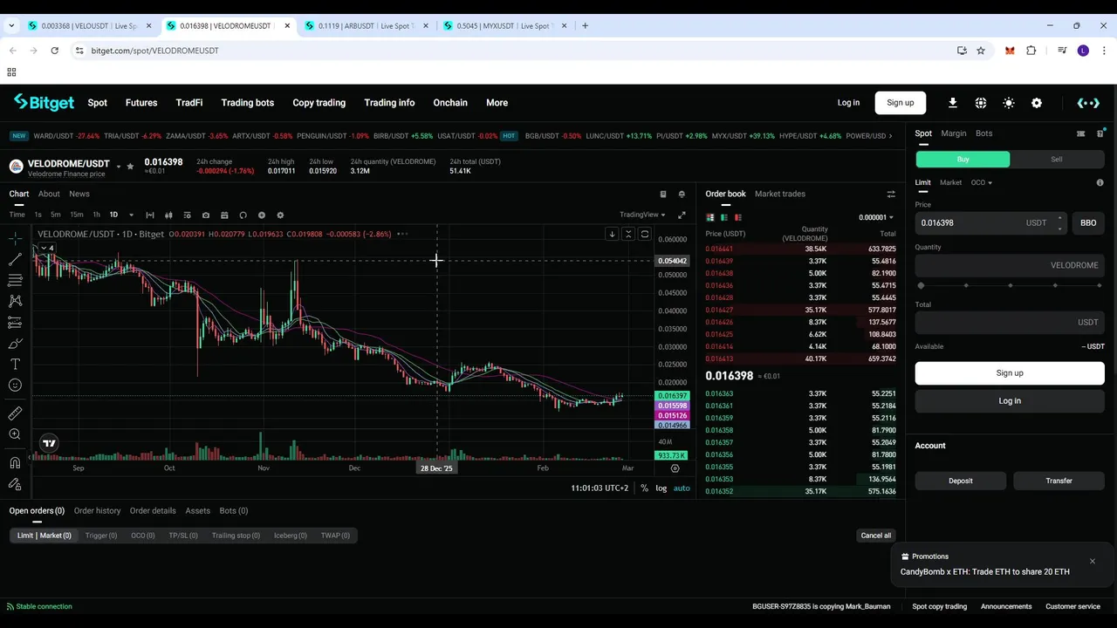Viewport: 1117px width, 628px height.
Task: Open chart settings gear in toolbar
Action: 280,215
